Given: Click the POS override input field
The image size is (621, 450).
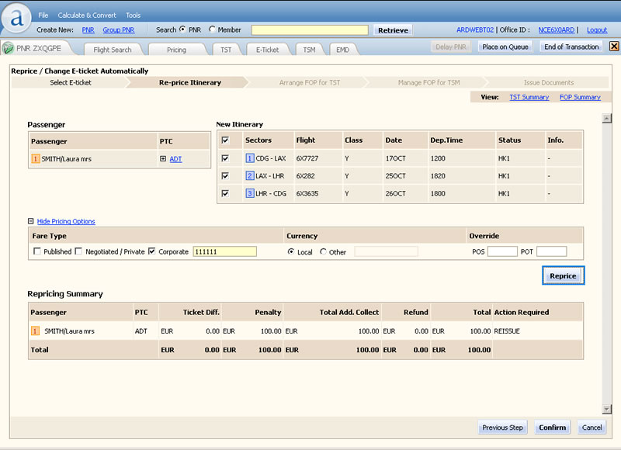Looking at the screenshot, I should (502, 251).
